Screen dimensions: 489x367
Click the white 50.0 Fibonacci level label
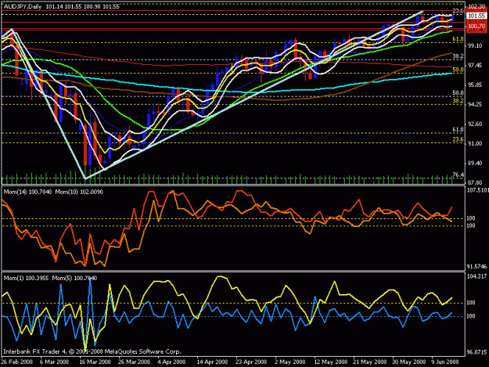pyautogui.click(x=458, y=93)
